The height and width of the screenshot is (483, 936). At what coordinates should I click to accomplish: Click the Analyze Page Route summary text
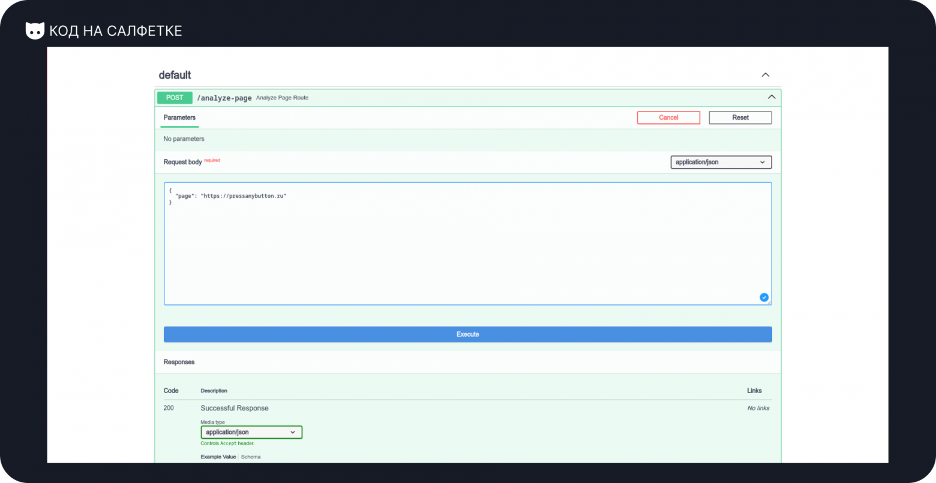tap(282, 98)
